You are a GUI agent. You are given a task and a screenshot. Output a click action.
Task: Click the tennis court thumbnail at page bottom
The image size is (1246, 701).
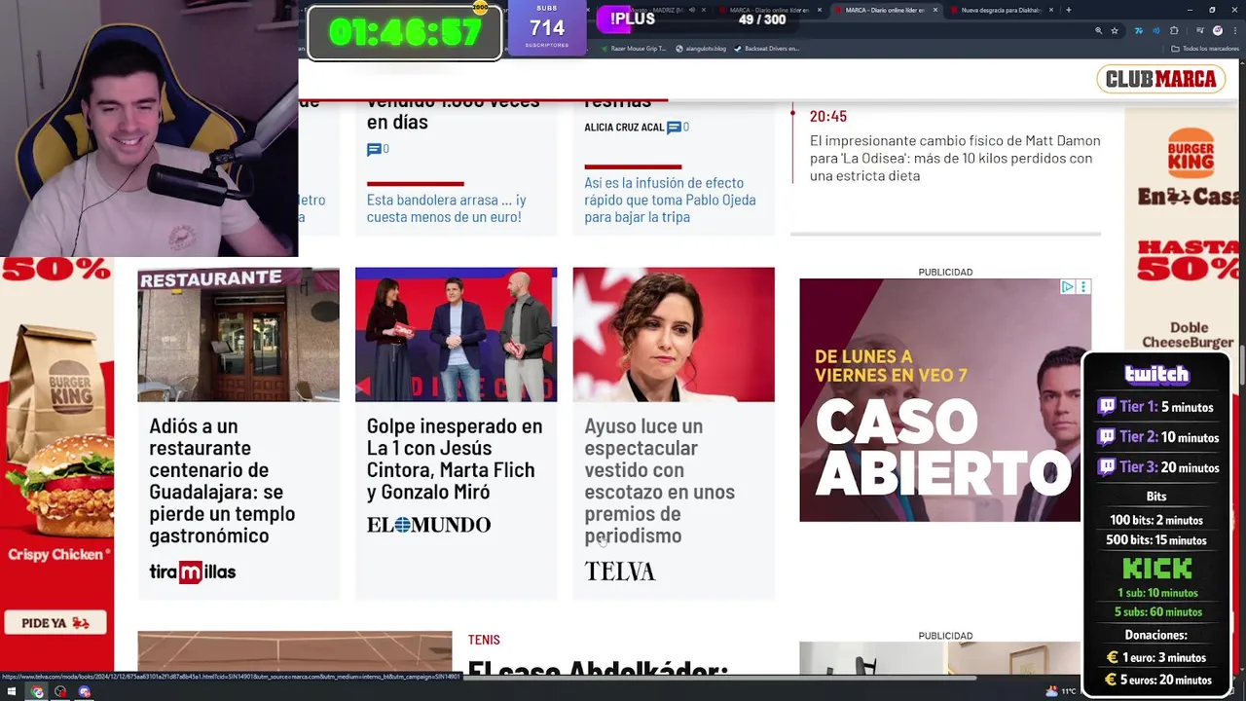coord(295,652)
